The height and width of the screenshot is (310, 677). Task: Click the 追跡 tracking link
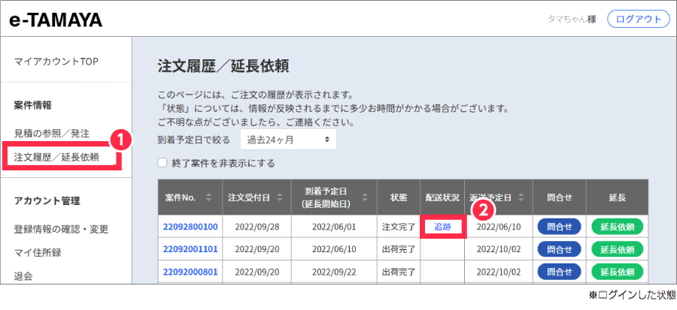point(442,227)
